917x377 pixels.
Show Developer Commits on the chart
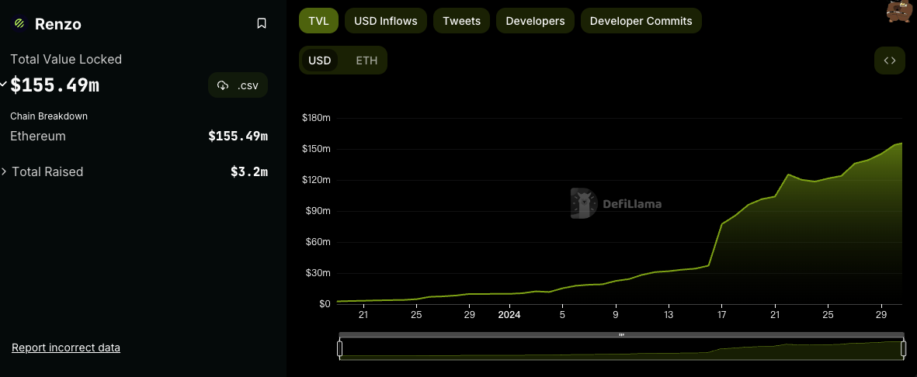(x=641, y=21)
